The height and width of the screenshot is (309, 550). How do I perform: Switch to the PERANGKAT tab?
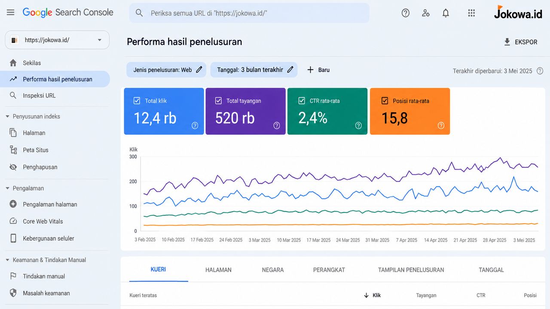point(329,270)
